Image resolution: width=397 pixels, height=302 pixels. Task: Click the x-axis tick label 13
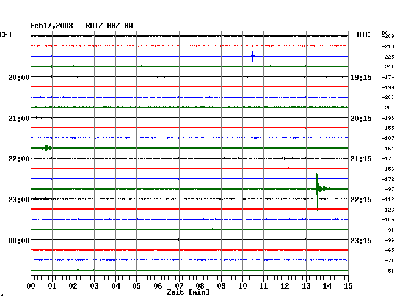click(306, 285)
